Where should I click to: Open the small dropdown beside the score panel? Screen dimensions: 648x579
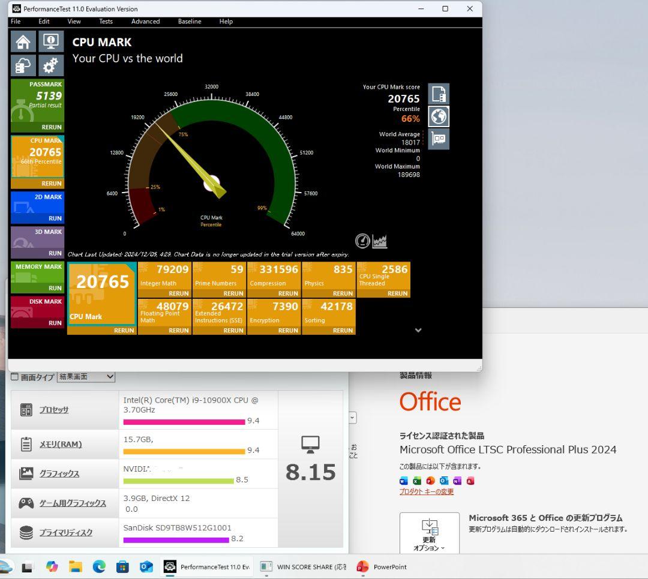(353, 418)
